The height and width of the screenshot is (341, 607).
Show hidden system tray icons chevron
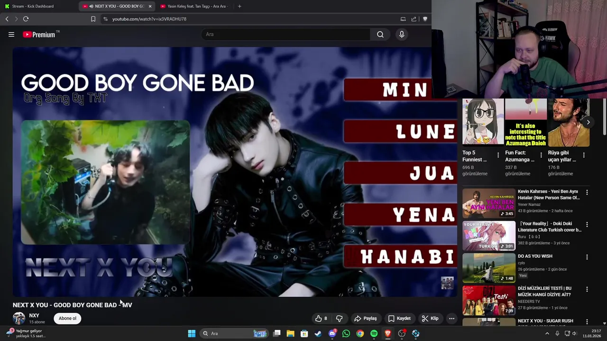547,333
